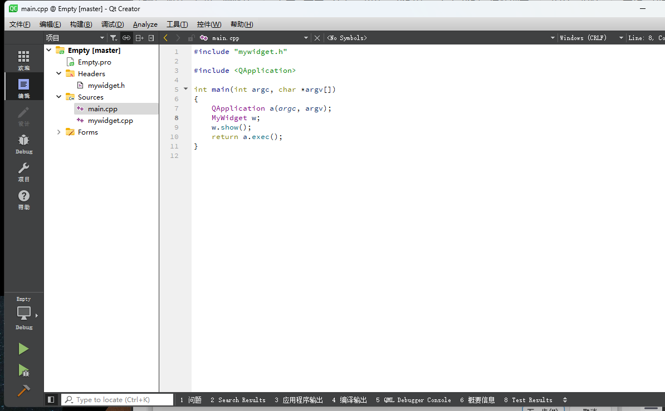
Task: Switch to Debug mode bug icon
Action: (24, 143)
